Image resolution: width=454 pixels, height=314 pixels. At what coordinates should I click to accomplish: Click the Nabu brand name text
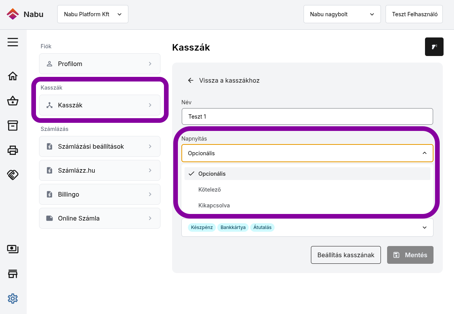point(34,14)
